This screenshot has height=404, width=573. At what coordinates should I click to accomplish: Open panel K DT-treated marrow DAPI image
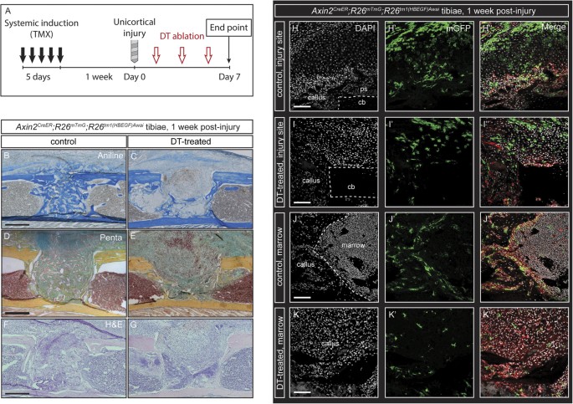pyautogui.click(x=334, y=352)
